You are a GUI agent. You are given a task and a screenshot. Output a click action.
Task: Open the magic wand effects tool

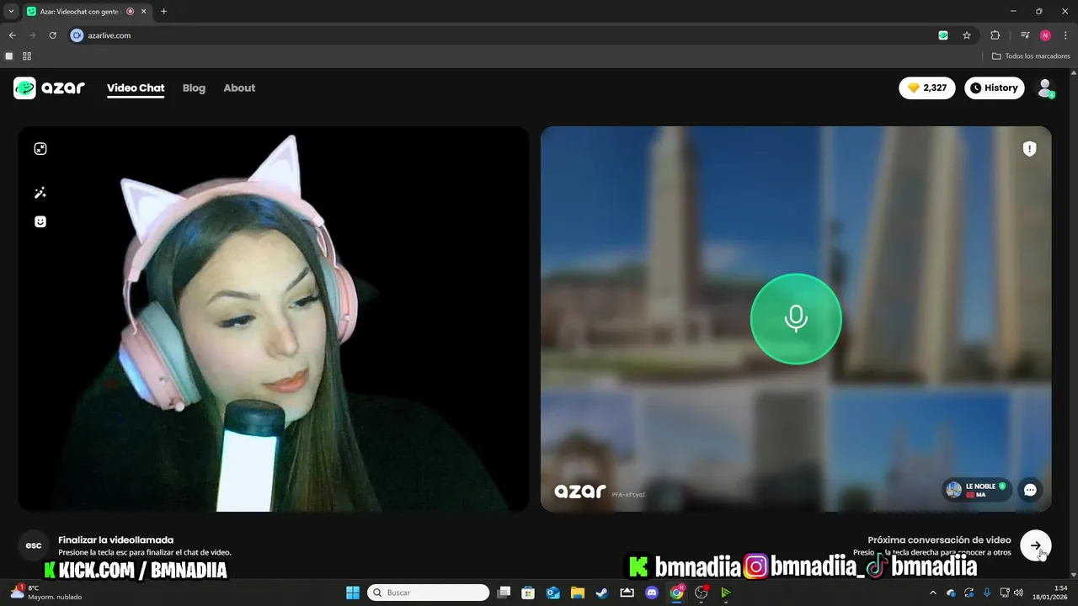[x=40, y=193]
